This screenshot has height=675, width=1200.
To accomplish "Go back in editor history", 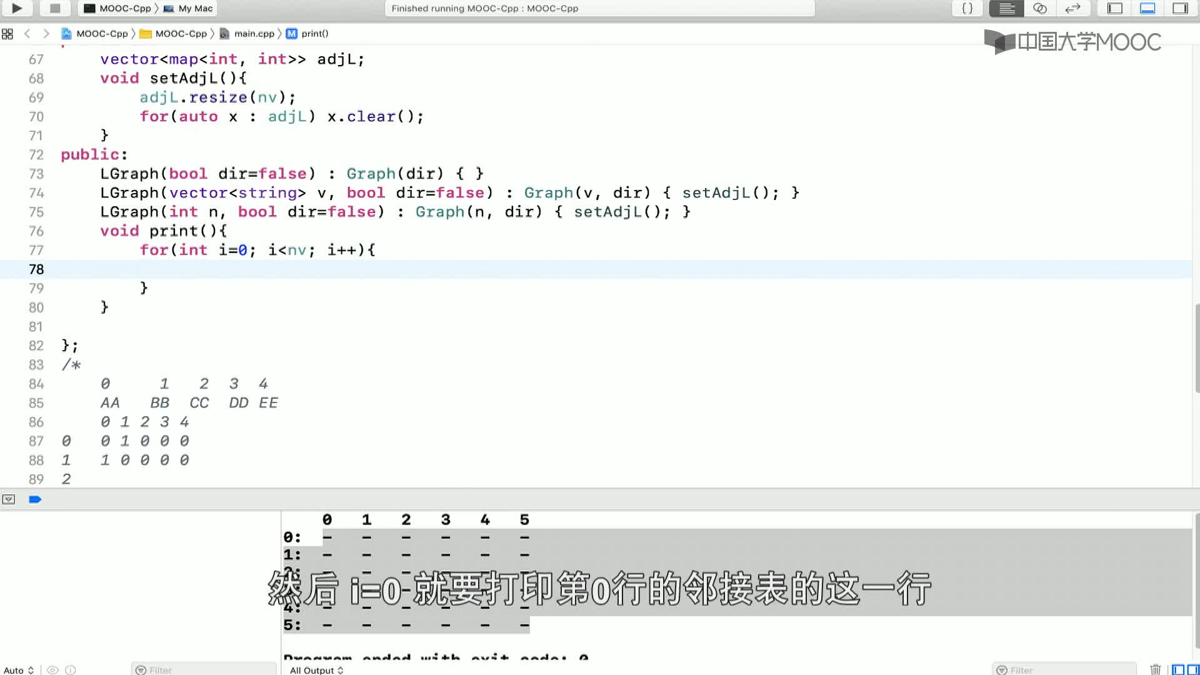I will click(27, 34).
